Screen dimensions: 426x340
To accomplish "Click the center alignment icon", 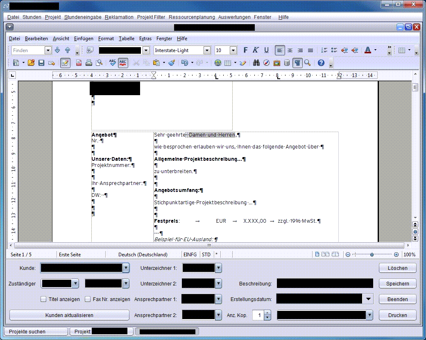I will click(290, 50).
